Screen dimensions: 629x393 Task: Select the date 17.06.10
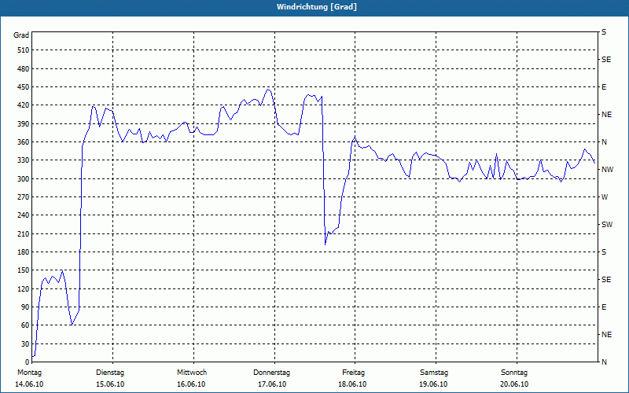(x=272, y=384)
